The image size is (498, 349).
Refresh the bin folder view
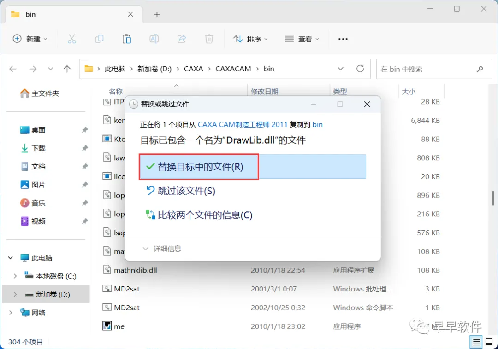[x=360, y=69]
